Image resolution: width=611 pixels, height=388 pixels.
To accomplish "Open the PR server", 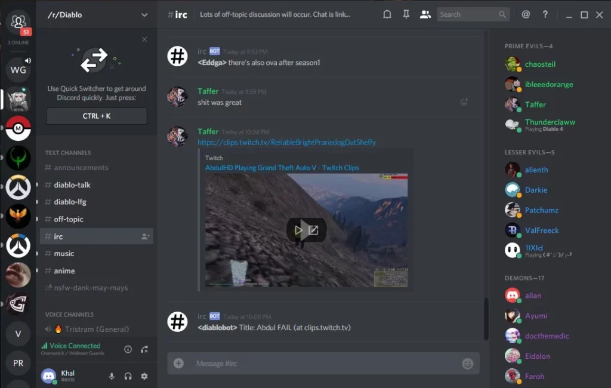I will click(x=18, y=363).
